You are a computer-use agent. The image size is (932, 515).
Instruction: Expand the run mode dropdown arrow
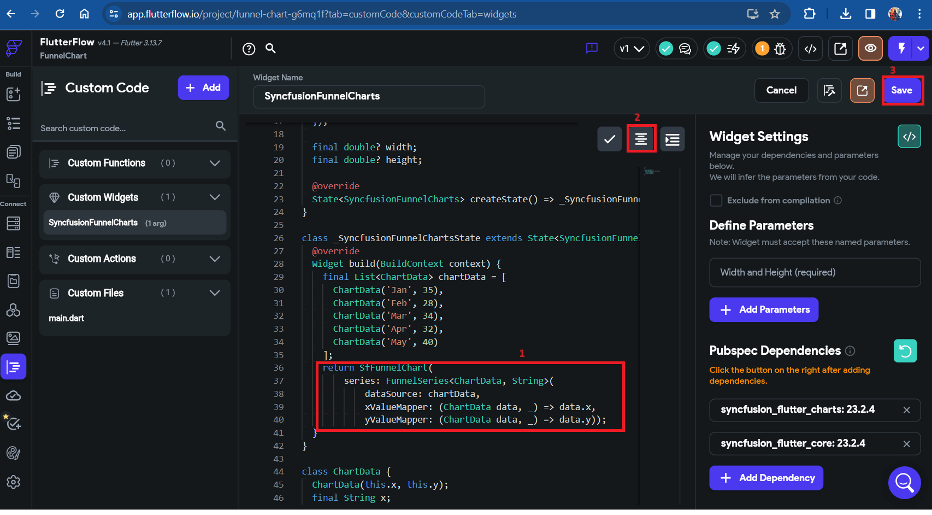click(x=921, y=49)
